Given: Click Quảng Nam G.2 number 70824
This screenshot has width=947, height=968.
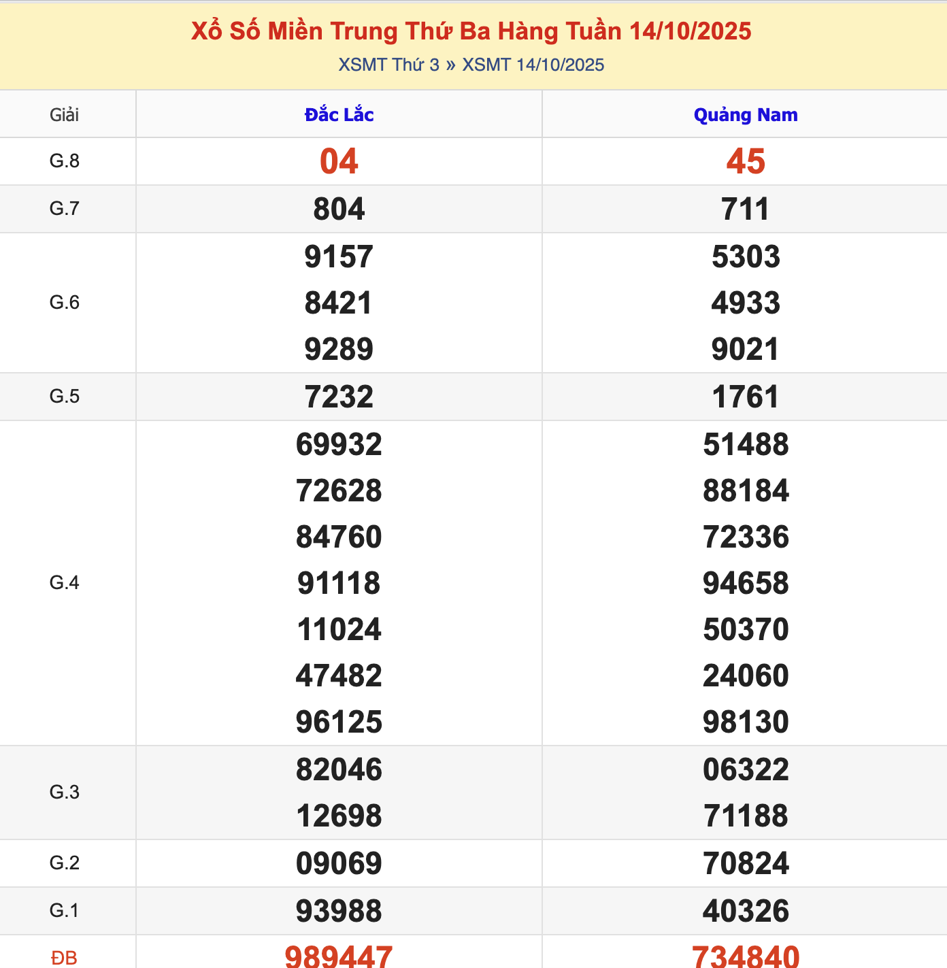Looking at the screenshot, I should (x=745, y=864).
